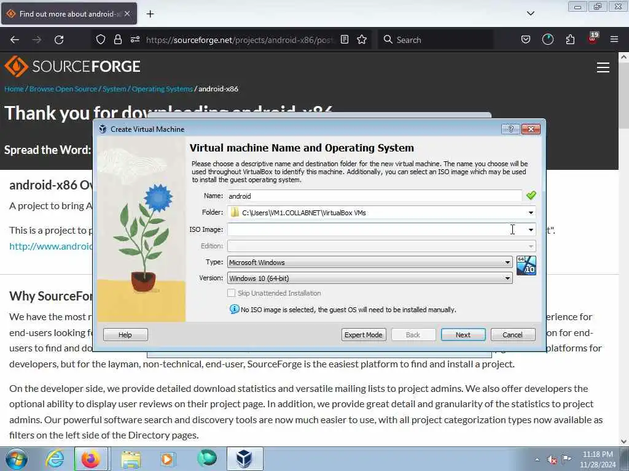
Task: Open the shield tracking protection icon
Action: pyautogui.click(x=101, y=40)
